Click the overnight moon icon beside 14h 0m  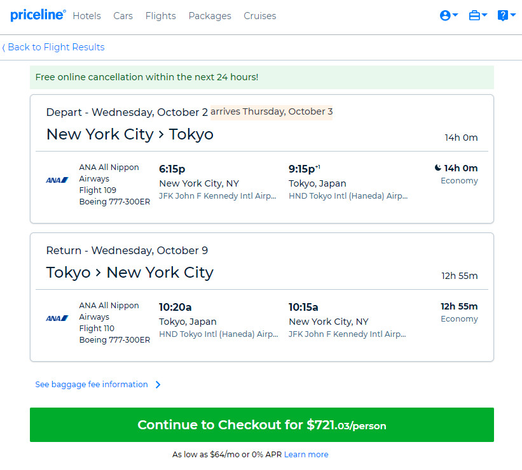pos(438,167)
